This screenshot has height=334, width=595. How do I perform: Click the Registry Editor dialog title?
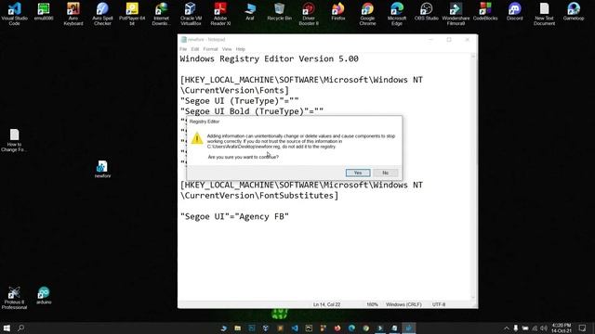point(205,122)
